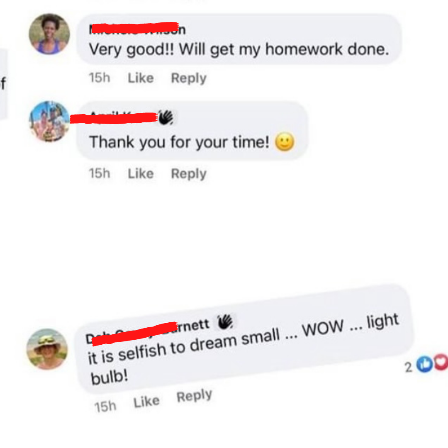The image size is (448, 448).
Task: Click the reaction count number 2
Action: pyautogui.click(x=409, y=368)
